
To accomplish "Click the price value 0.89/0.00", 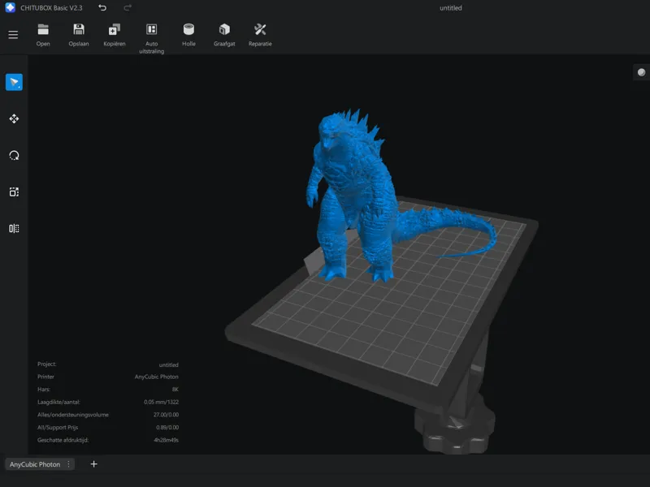I will [x=167, y=428].
